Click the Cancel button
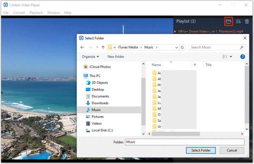 pyautogui.click(x=232, y=150)
